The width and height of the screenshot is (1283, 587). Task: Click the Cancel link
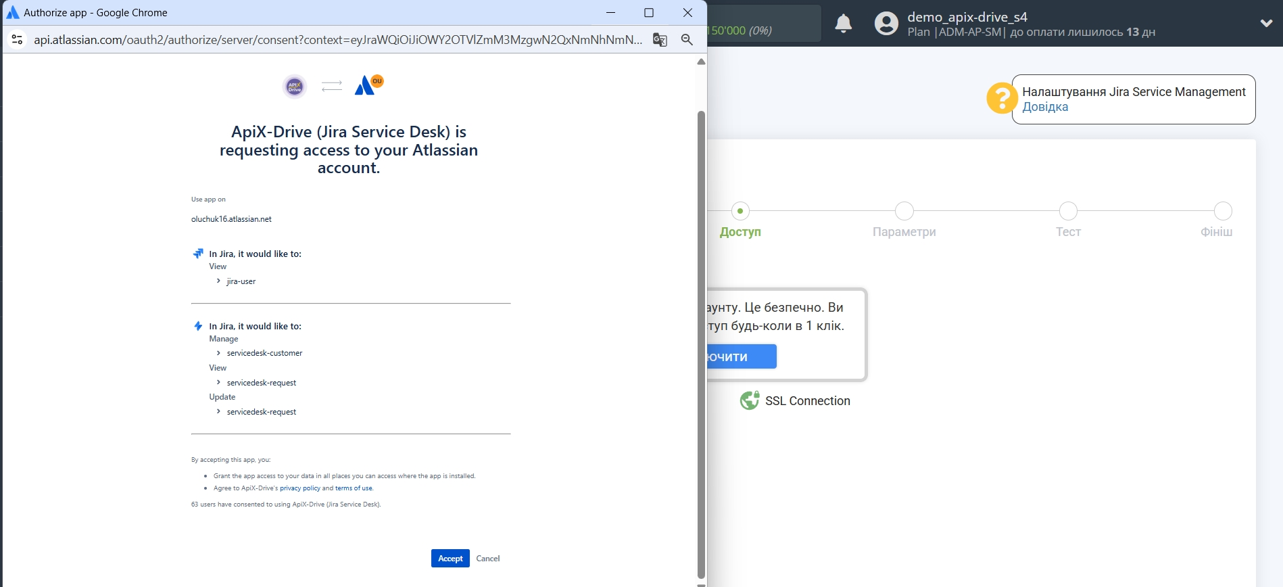(x=488, y=558)
